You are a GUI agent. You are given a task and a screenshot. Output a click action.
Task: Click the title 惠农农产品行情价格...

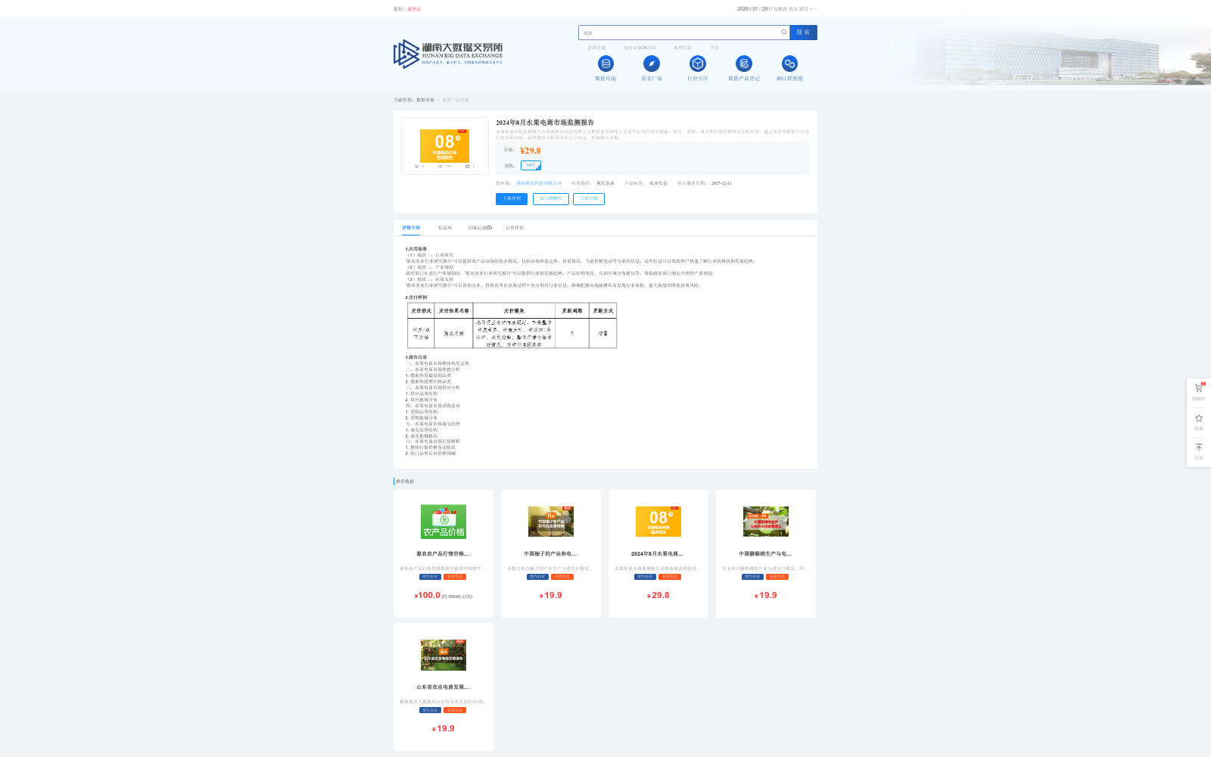tap(443, 554)
